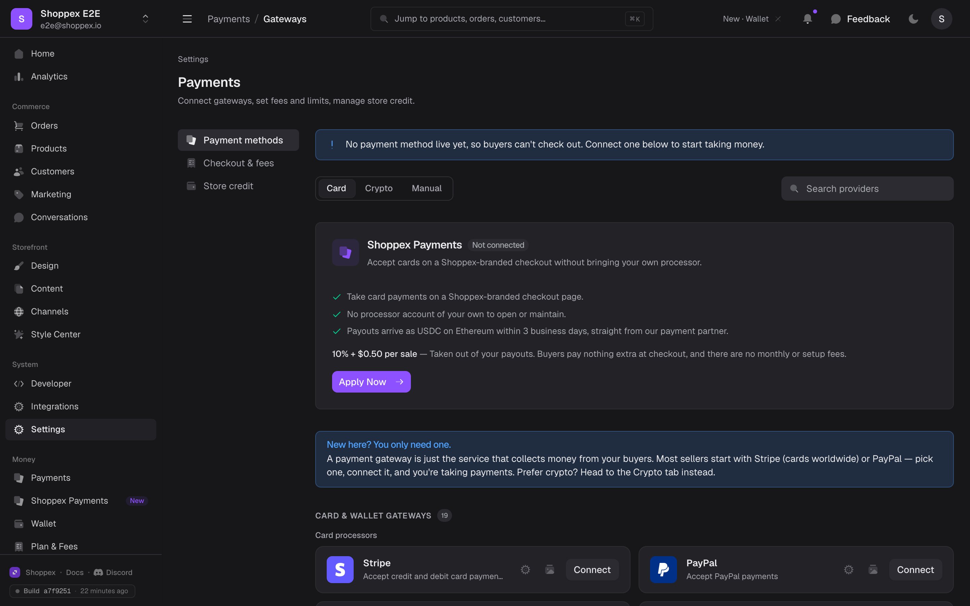The height and width of the screenshot is (606, 970).
Task: Click Apply Now button
Action: click(371, 382)
